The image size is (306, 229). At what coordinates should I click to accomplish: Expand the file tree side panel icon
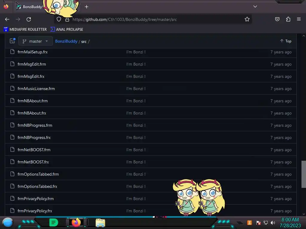[x=13, y=41]
